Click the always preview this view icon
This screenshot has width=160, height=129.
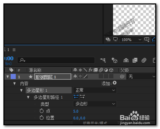click(x=108, y=39)
